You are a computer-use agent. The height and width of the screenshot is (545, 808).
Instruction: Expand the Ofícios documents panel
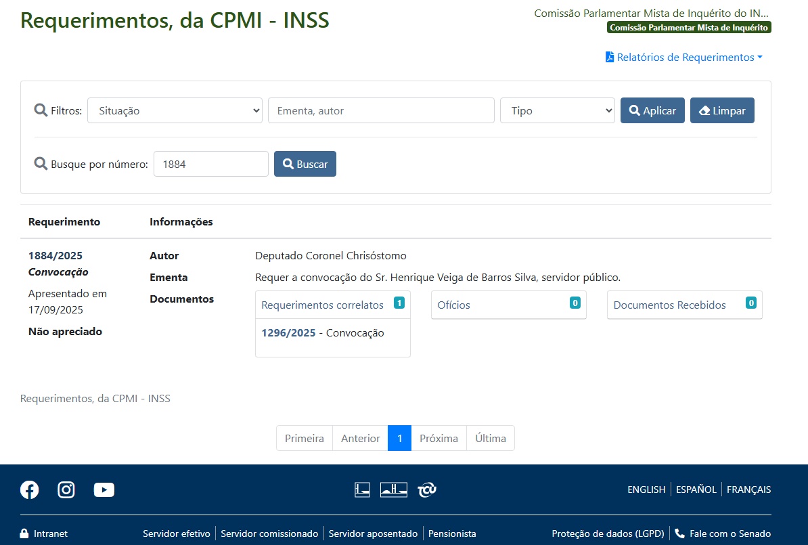pos(508,305)
